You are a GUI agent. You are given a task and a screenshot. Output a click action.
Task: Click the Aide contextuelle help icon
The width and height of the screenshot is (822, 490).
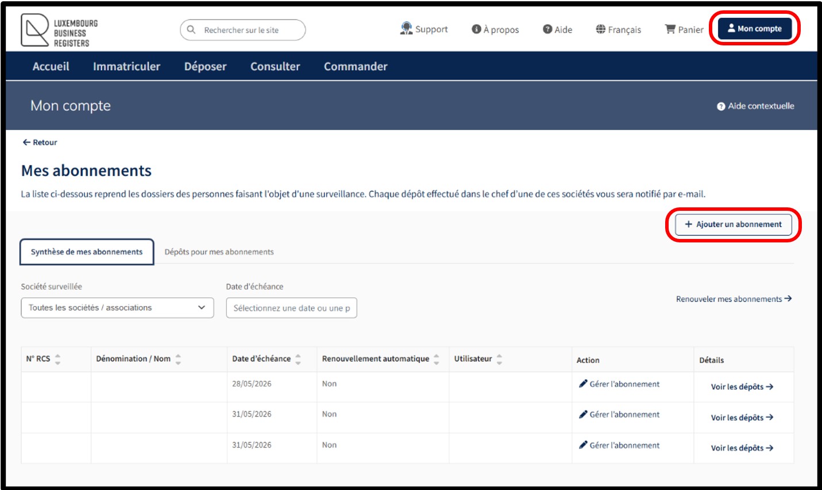pos(721,106)
